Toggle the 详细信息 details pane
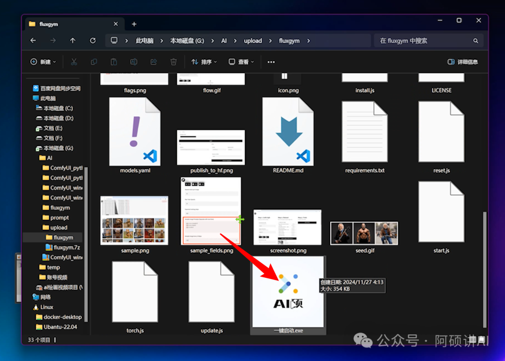 pos(463,62)
